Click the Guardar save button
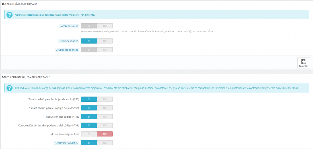This screenshot has width=313, height=149. point(304,63)
